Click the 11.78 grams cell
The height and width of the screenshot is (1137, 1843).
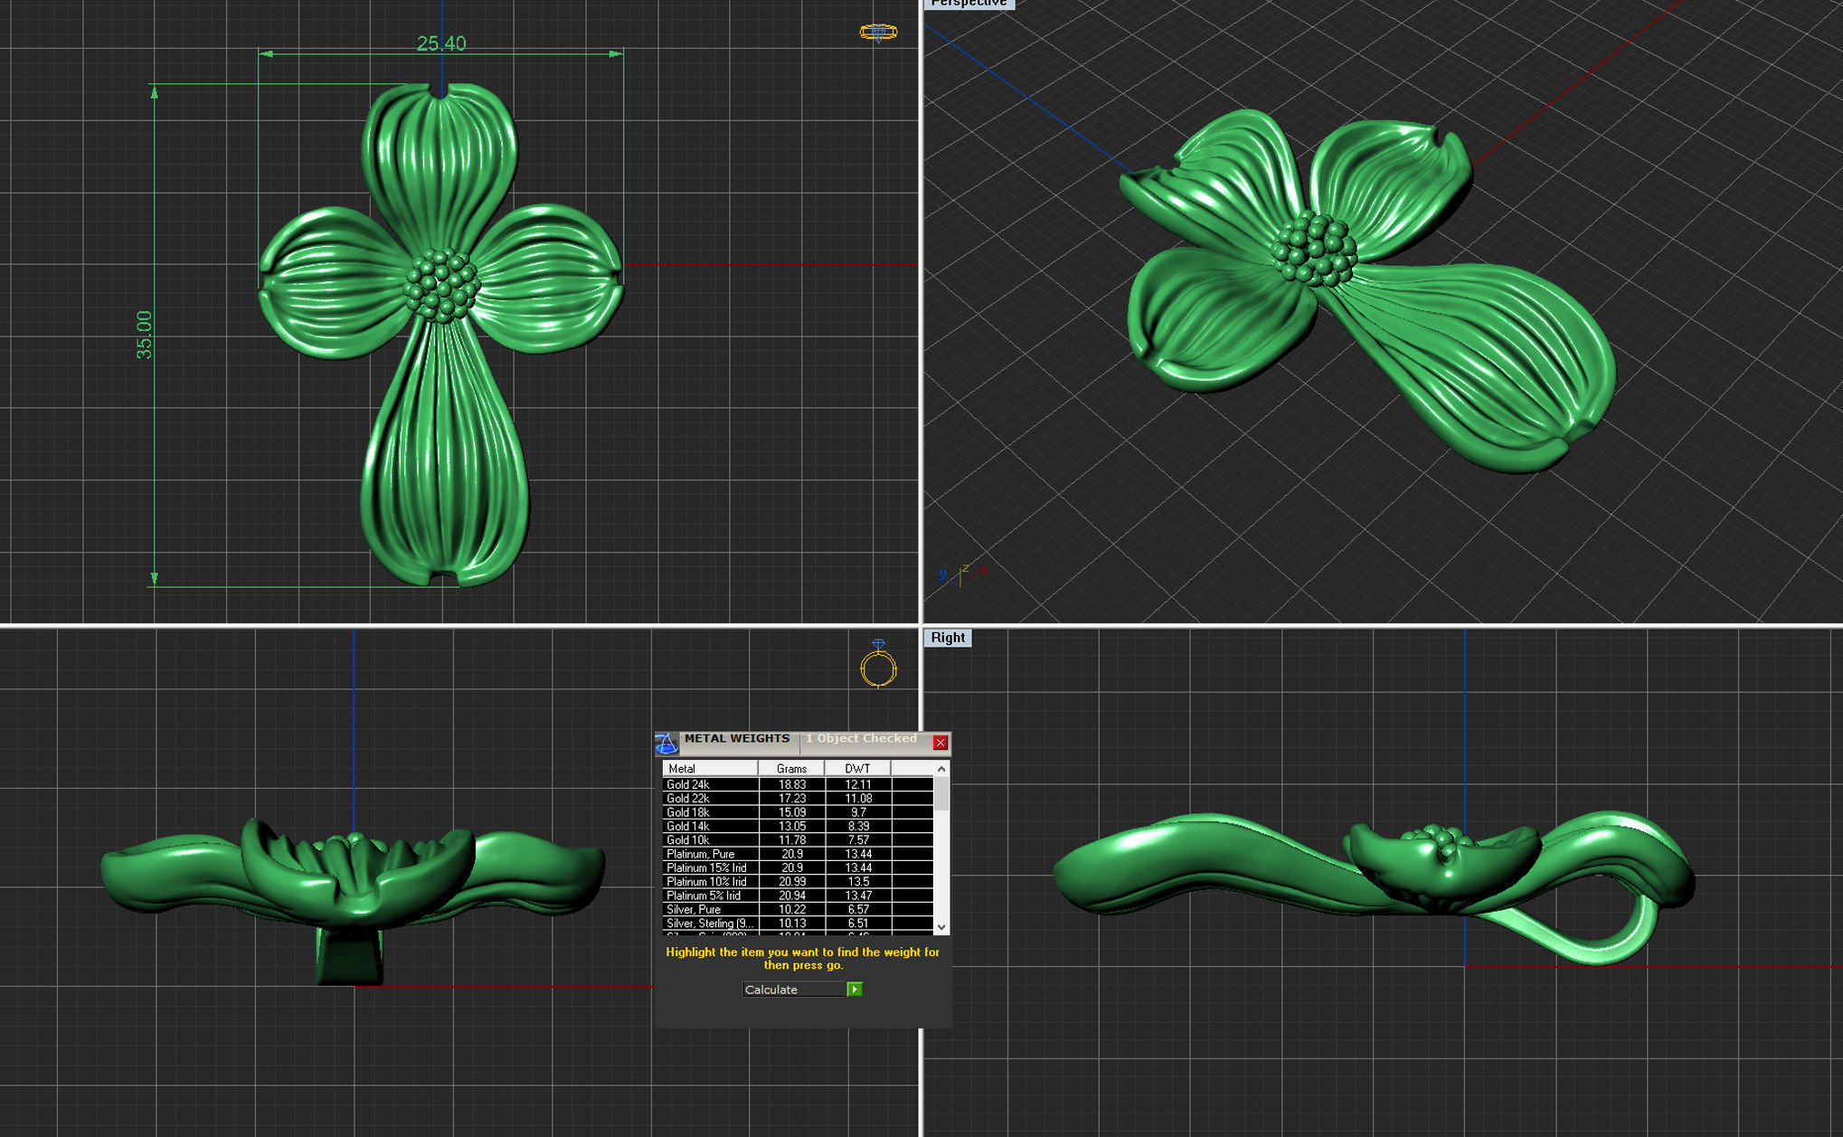tap(791, 840)
